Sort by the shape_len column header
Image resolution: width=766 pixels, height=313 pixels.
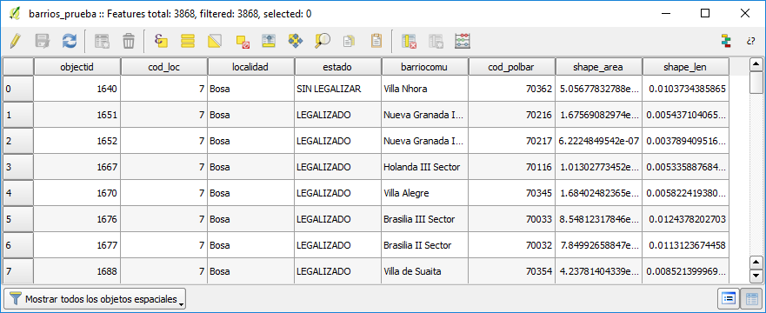click(685, 67)
